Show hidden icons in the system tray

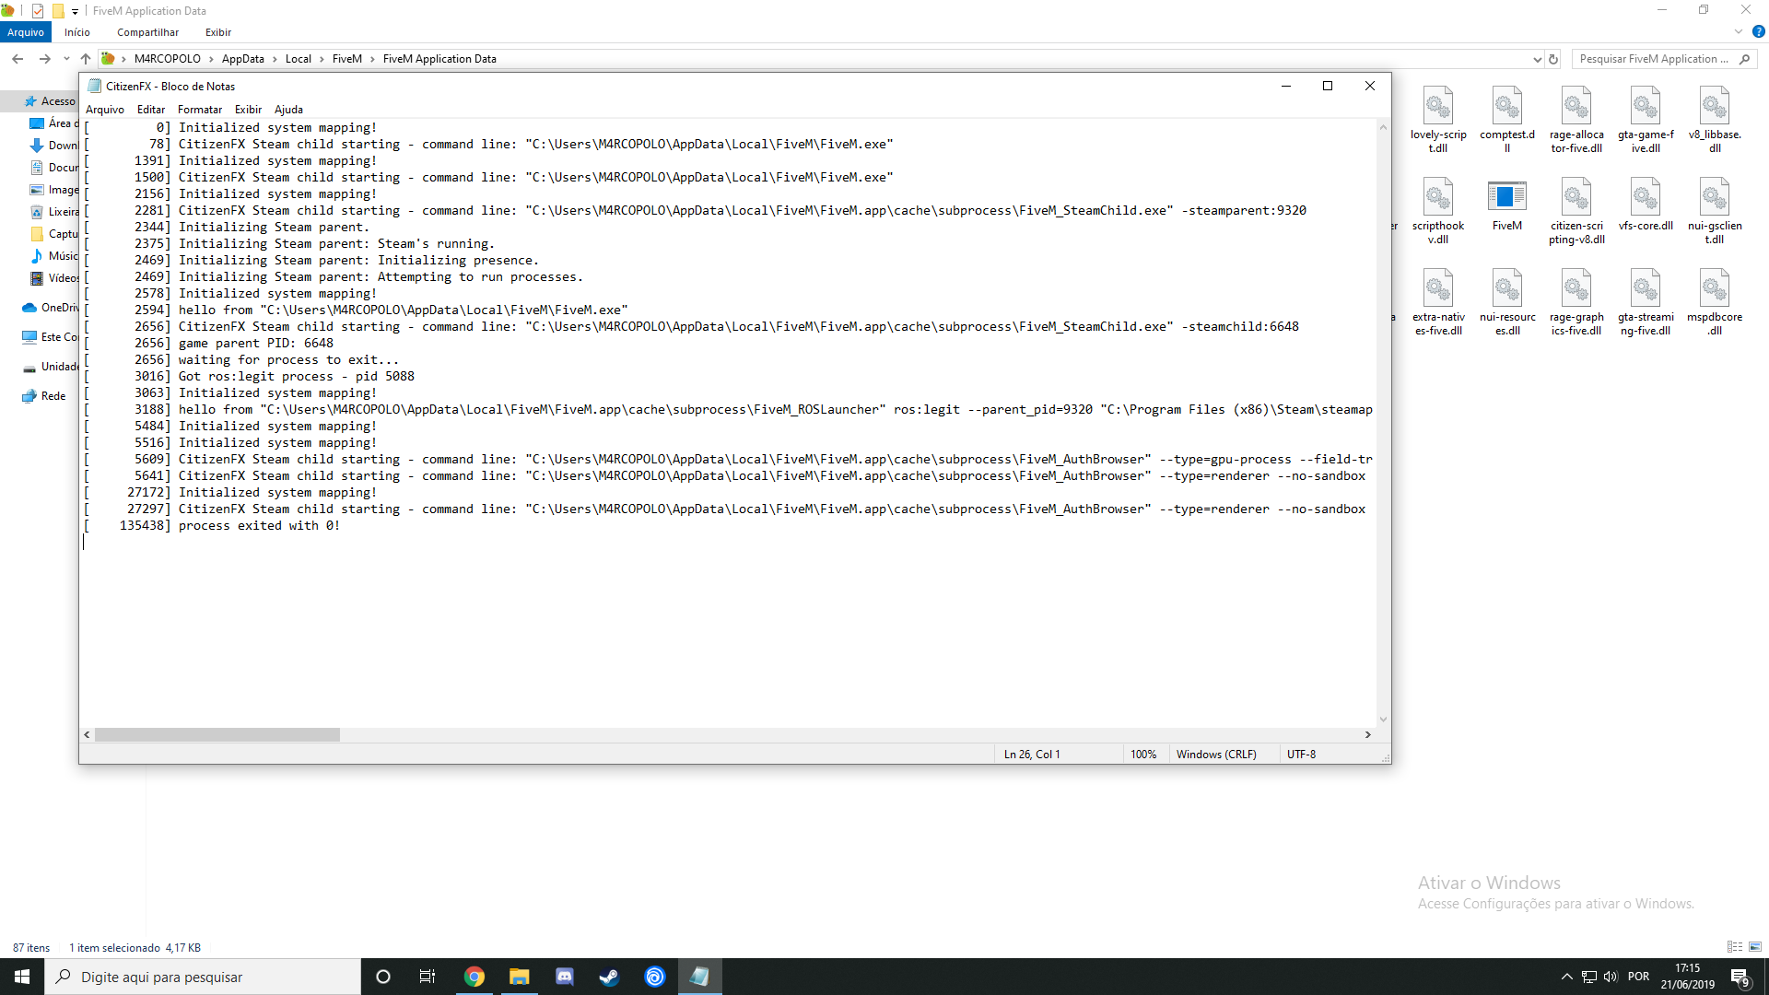point(1566,976)
